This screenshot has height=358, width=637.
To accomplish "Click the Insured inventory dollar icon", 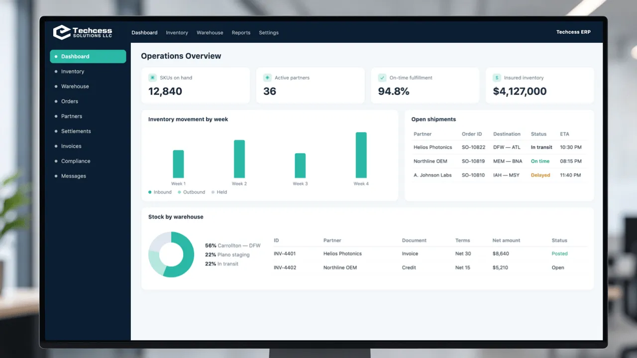I will pos(497,78).
